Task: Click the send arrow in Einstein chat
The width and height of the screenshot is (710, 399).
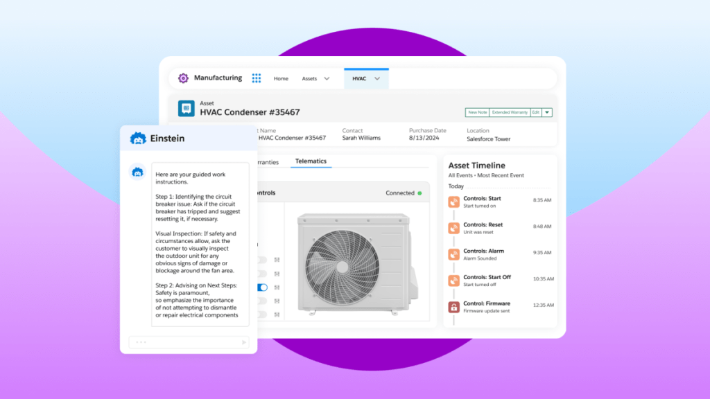Action: (x=243, y=342)
